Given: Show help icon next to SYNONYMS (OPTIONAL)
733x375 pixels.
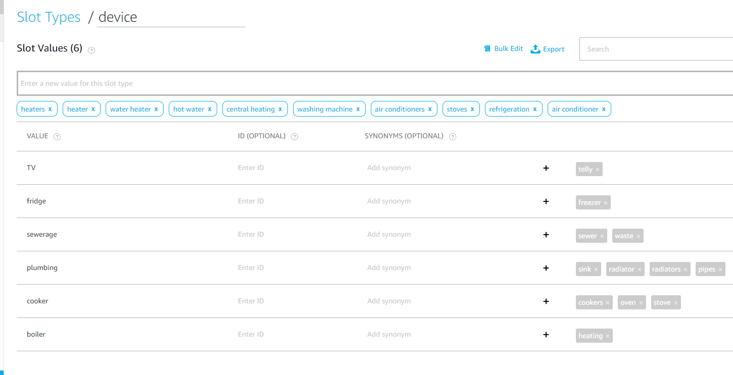Looking at the screenshot, I should point(453,137).
